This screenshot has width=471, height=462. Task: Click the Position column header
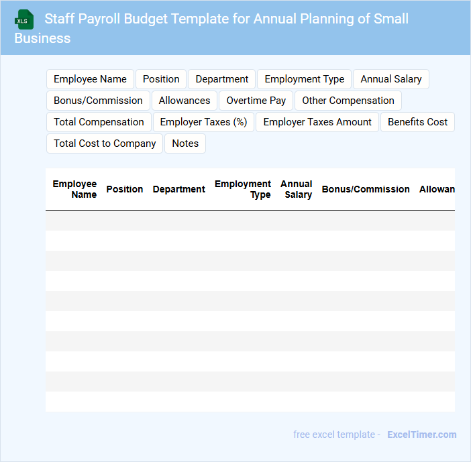click(125, 189)
